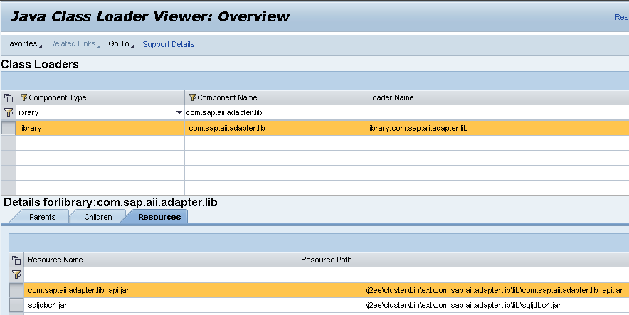Viewport: 629px width, 315px height.
Task: Toggle the filter row icon in Resources table
Action: tap(16, 274)
